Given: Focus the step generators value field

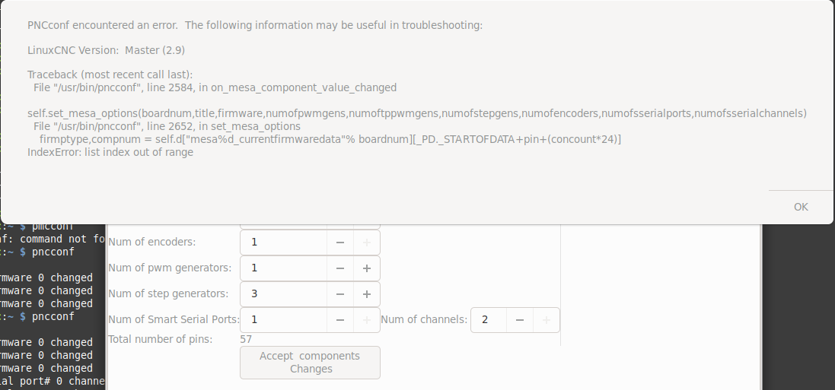Looking at the screenshot, I should (x=283, y=293).
